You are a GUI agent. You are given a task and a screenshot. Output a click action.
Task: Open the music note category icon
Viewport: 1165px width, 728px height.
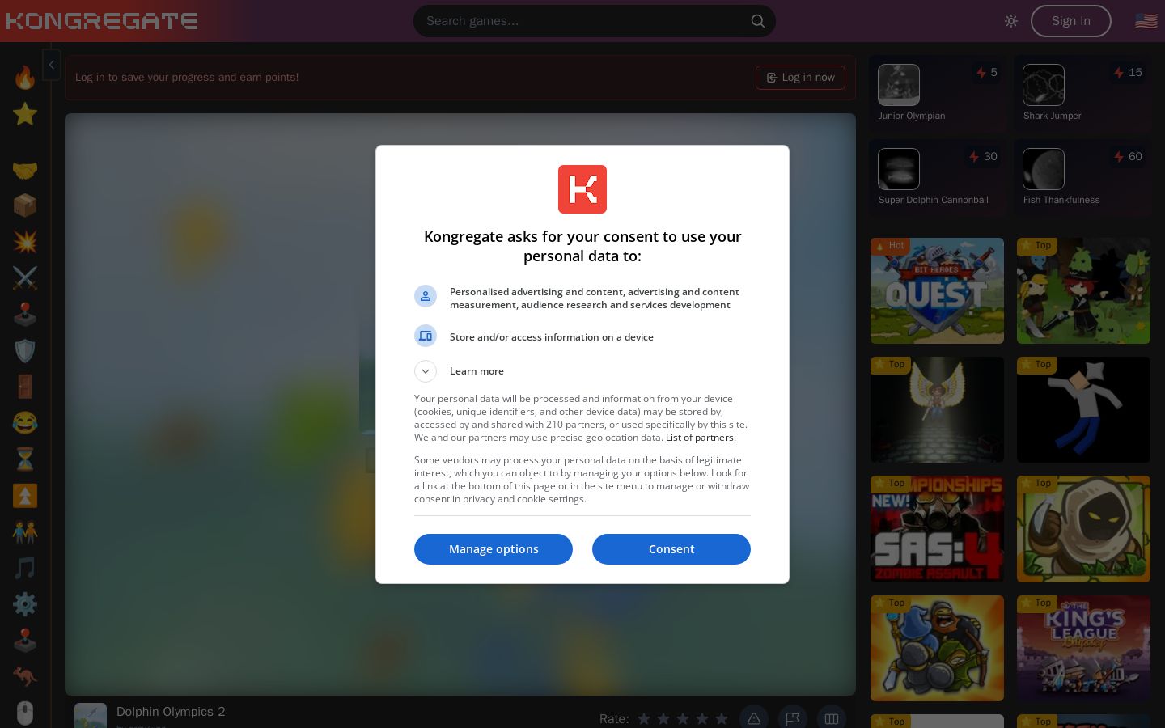tap(25, 568)
